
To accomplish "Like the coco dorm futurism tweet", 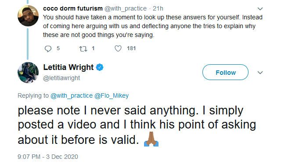I will point(118,48).
